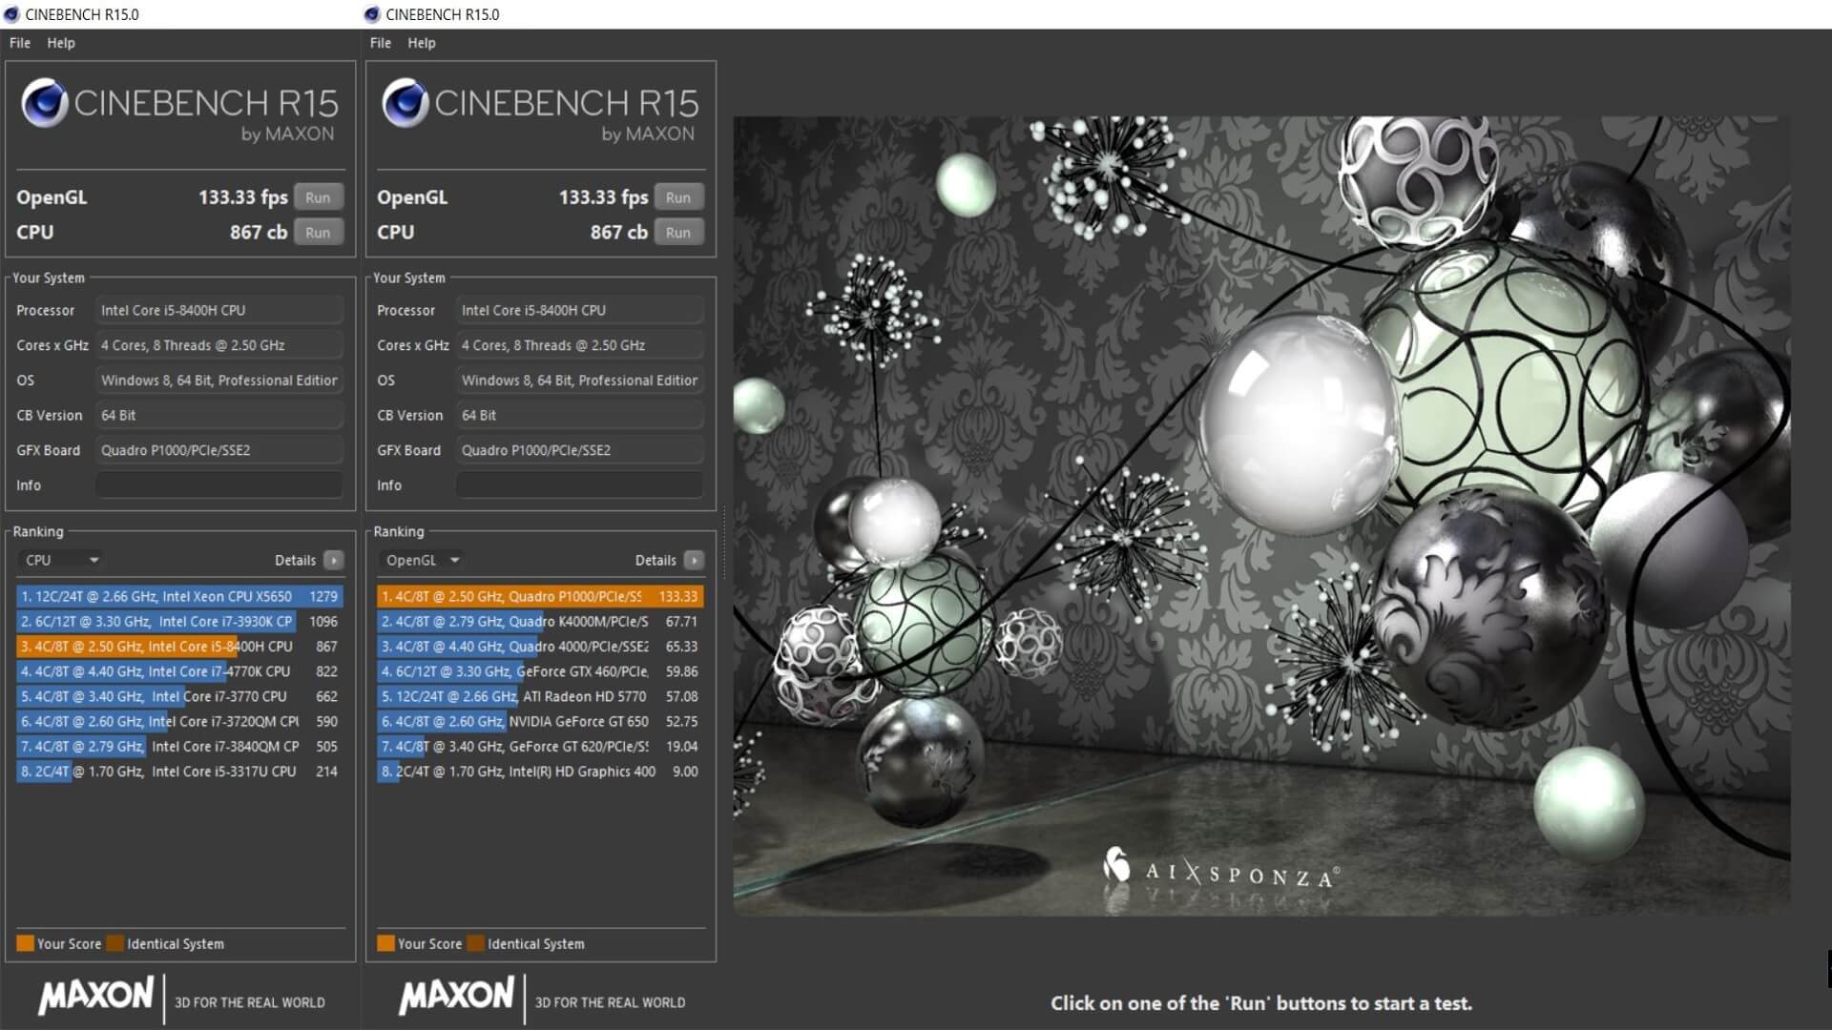Run the OpenGL test in left window

[x=318, y=197]
